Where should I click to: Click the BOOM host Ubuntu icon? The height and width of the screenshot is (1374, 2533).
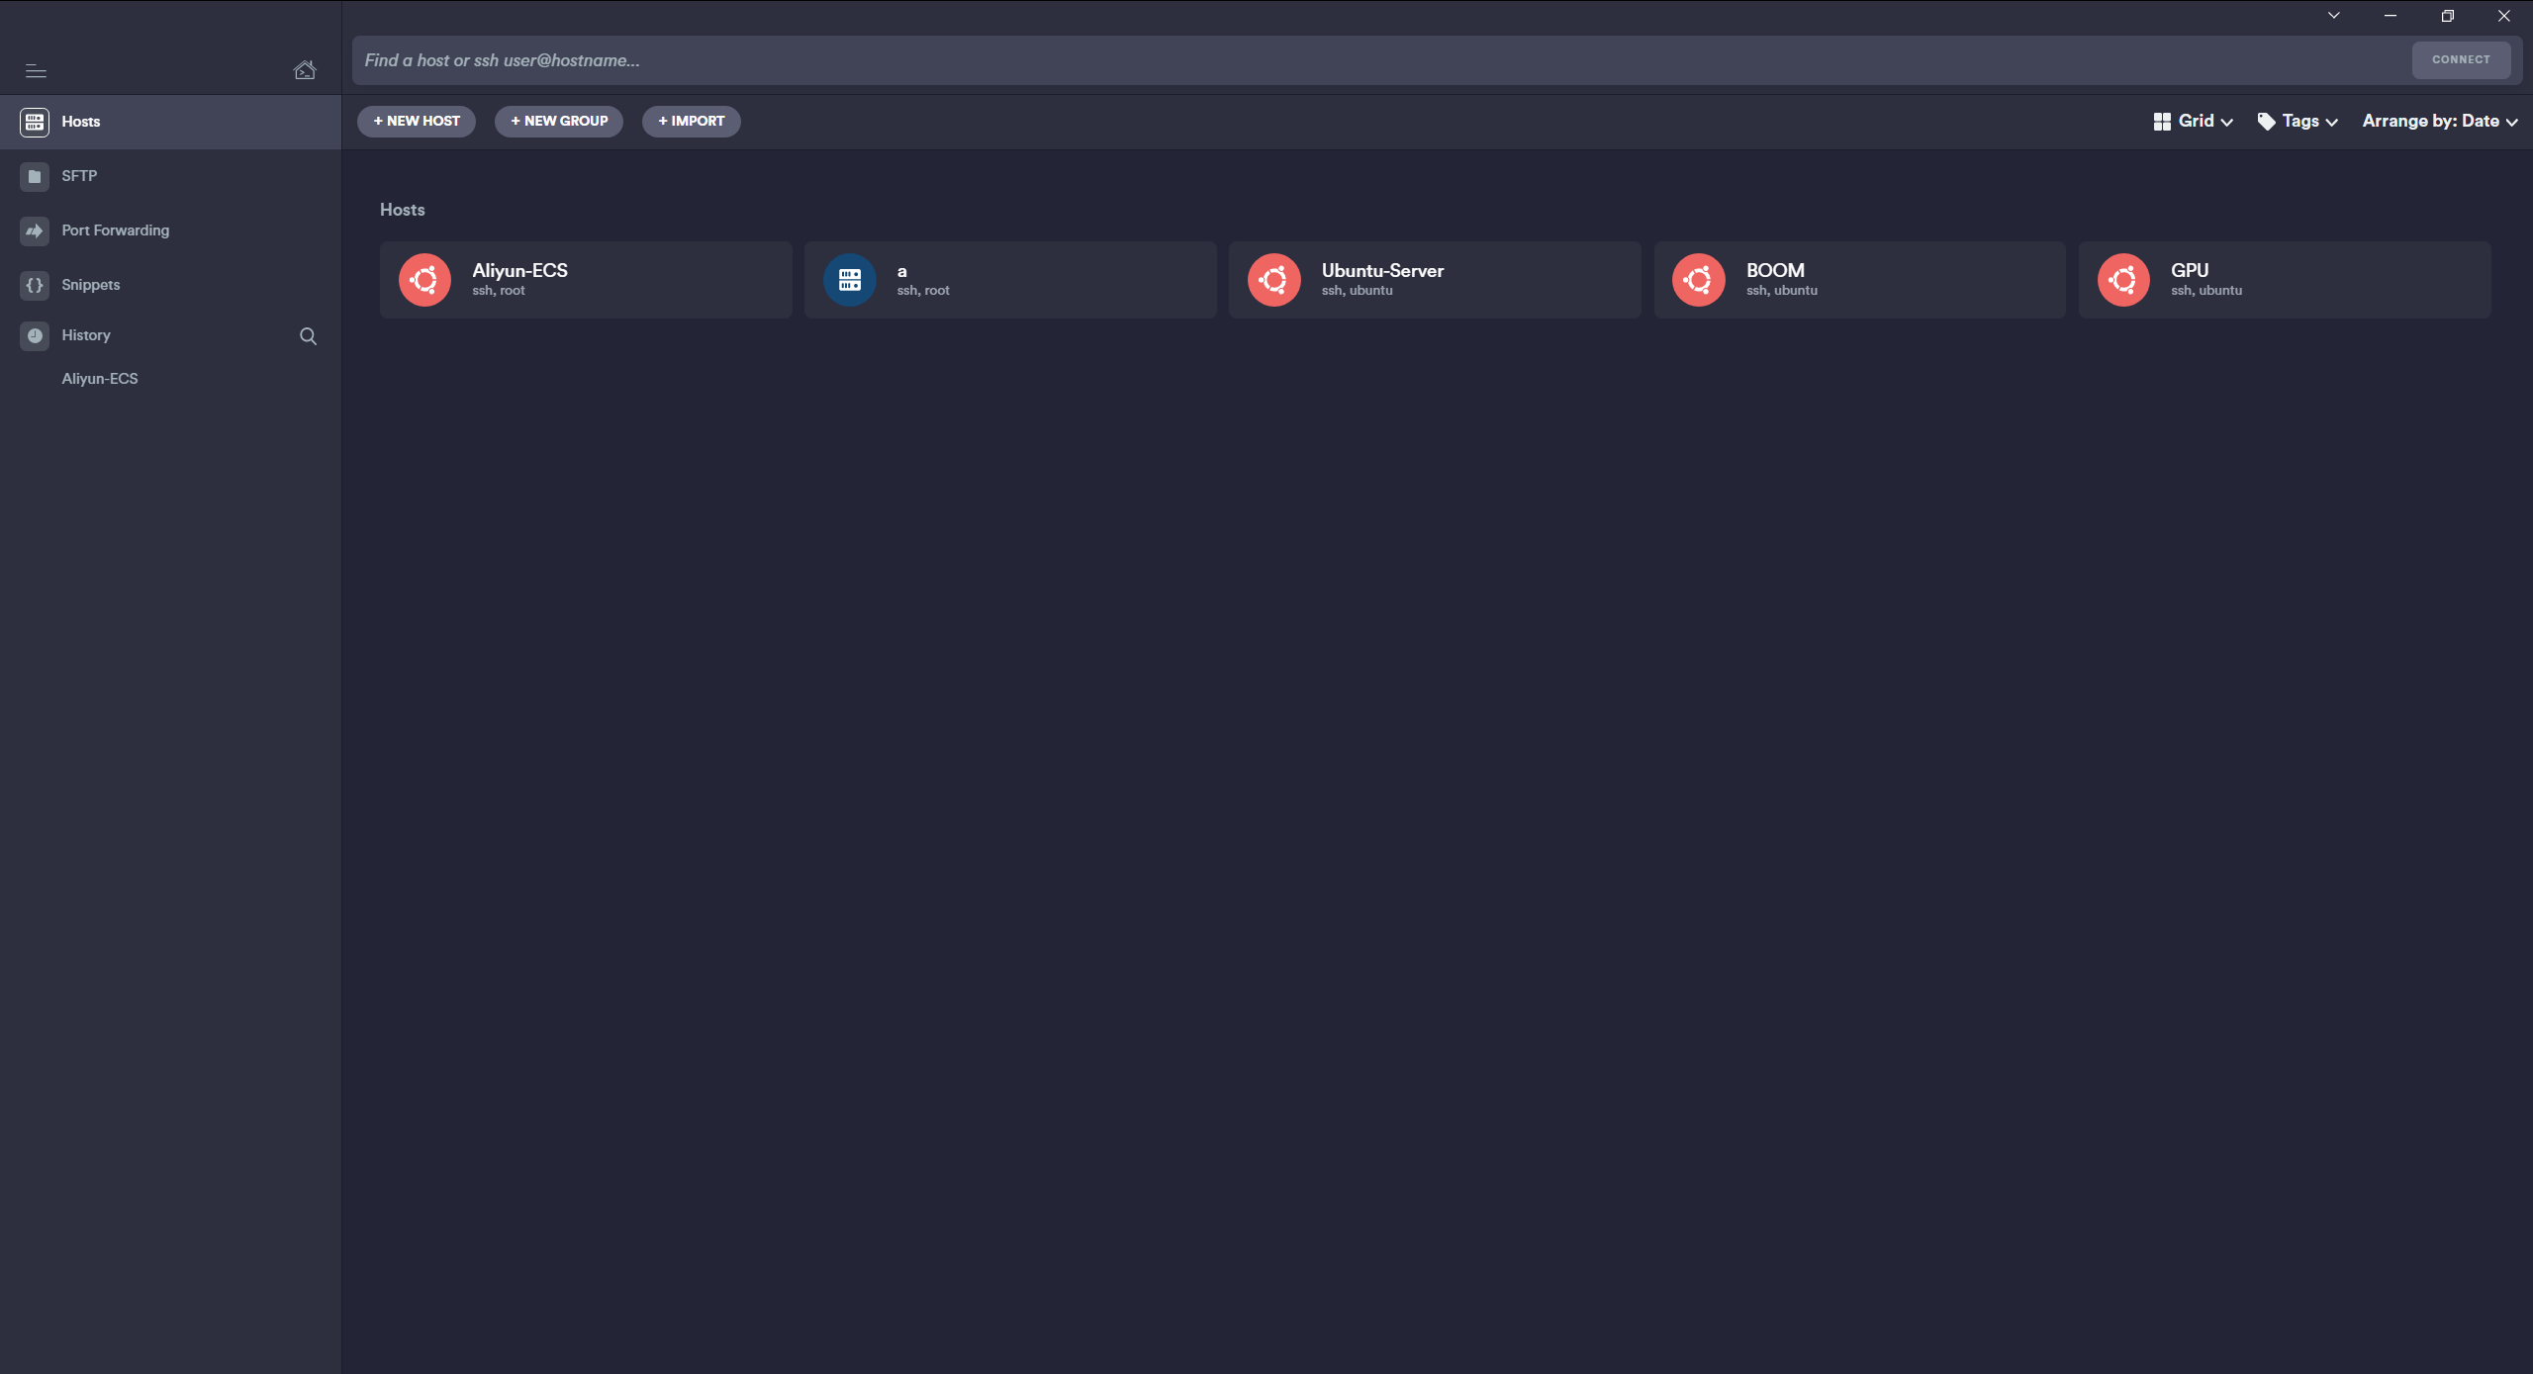[x=1698, y=281]
